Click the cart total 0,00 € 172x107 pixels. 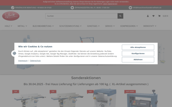[165, 16]
